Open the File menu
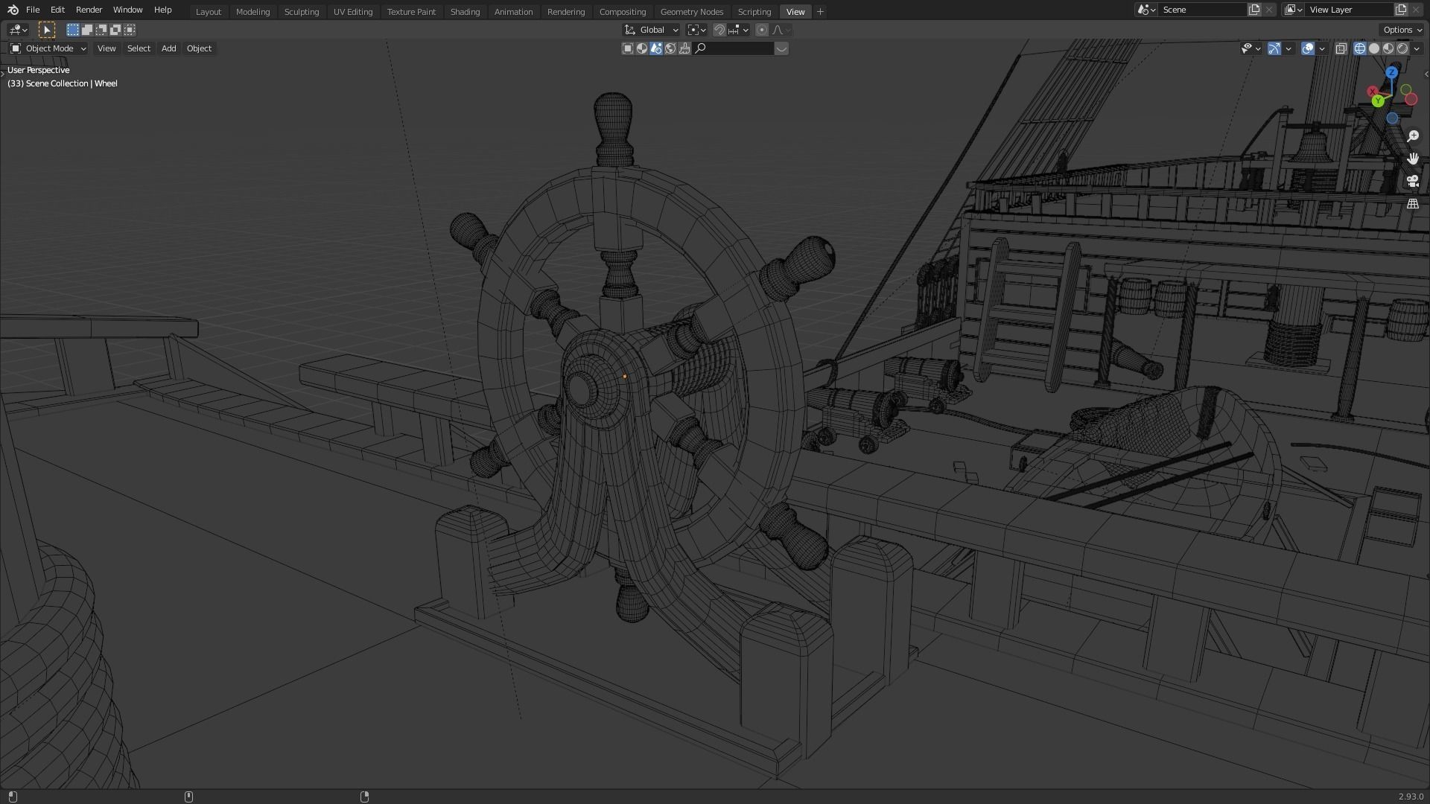The height and width of the screenshot is (804, 1430). 33,10
